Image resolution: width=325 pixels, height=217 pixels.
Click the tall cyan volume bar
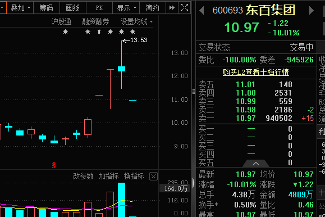(x=121, y=200)
